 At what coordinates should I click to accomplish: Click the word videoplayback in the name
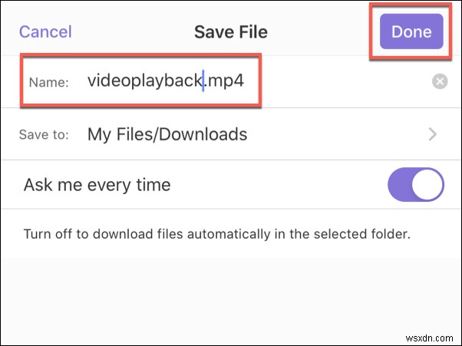145,81
